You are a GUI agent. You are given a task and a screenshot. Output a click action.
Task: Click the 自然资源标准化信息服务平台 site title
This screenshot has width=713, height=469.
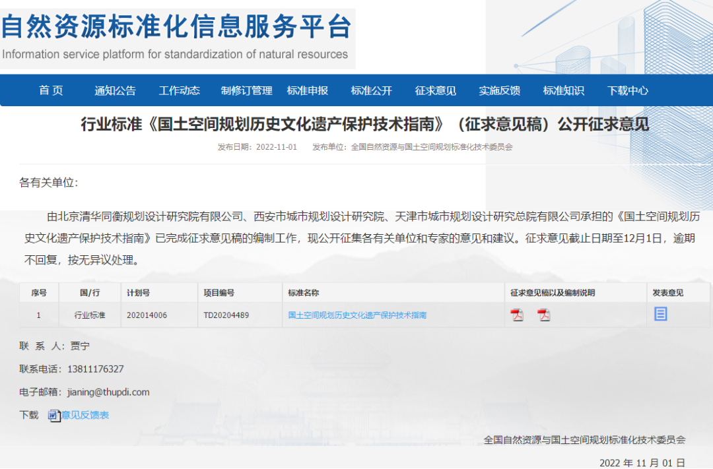coord(176,28)
